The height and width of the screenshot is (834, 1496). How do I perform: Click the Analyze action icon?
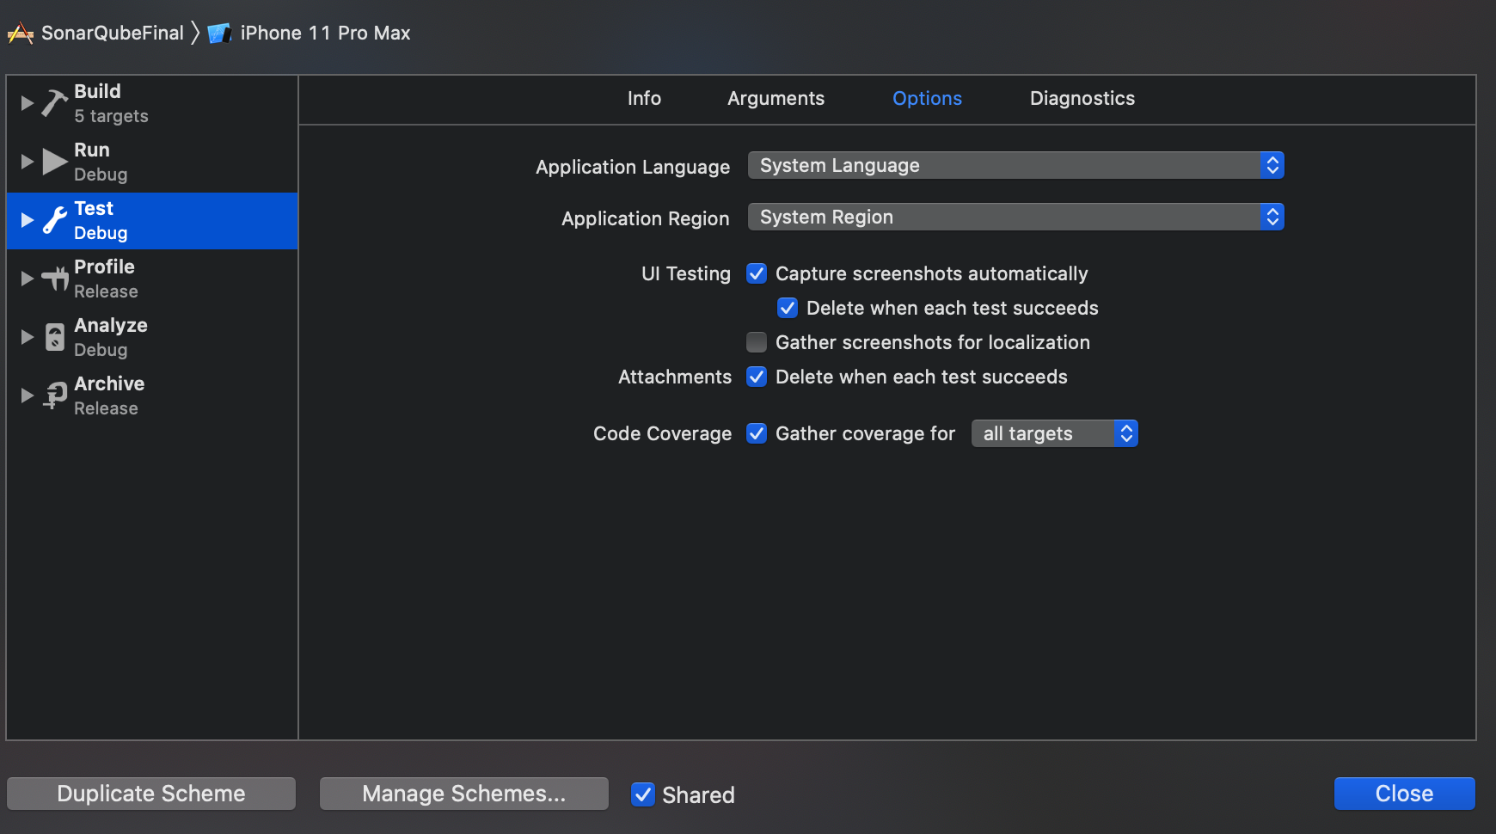(x=54, y=337)
